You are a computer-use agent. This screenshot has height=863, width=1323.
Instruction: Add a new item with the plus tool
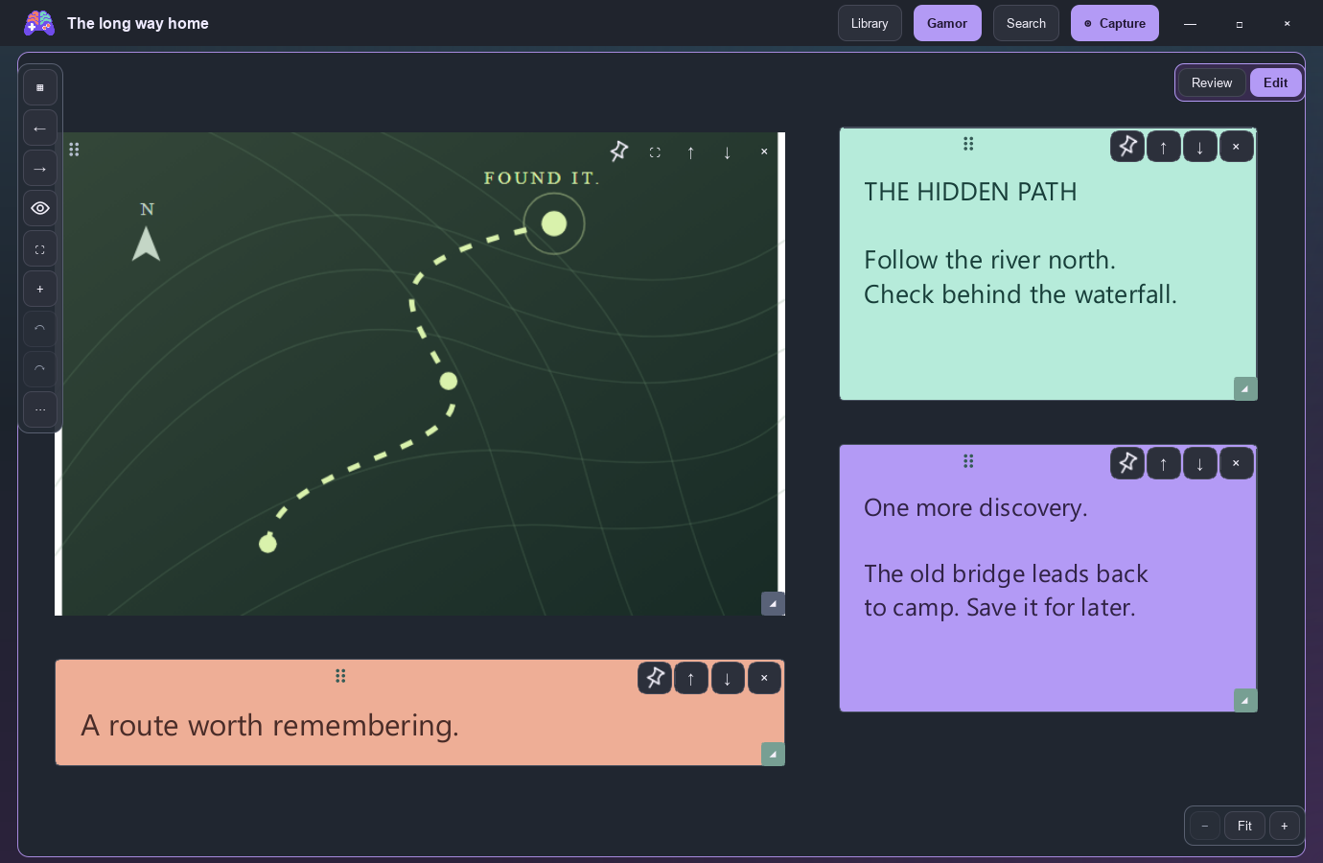(40, 289)
